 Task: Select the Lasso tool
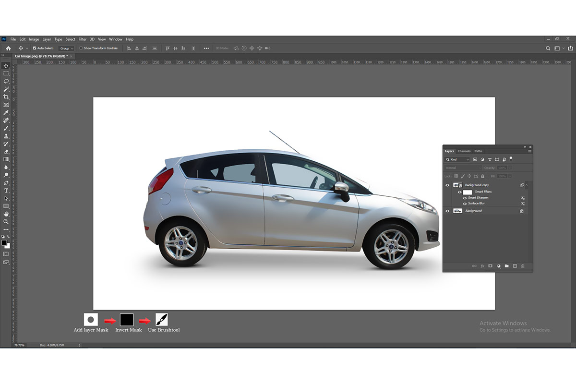pos(6,81)
